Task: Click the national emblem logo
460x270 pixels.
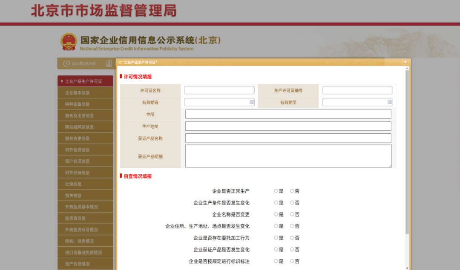Action: pos(69,42)
